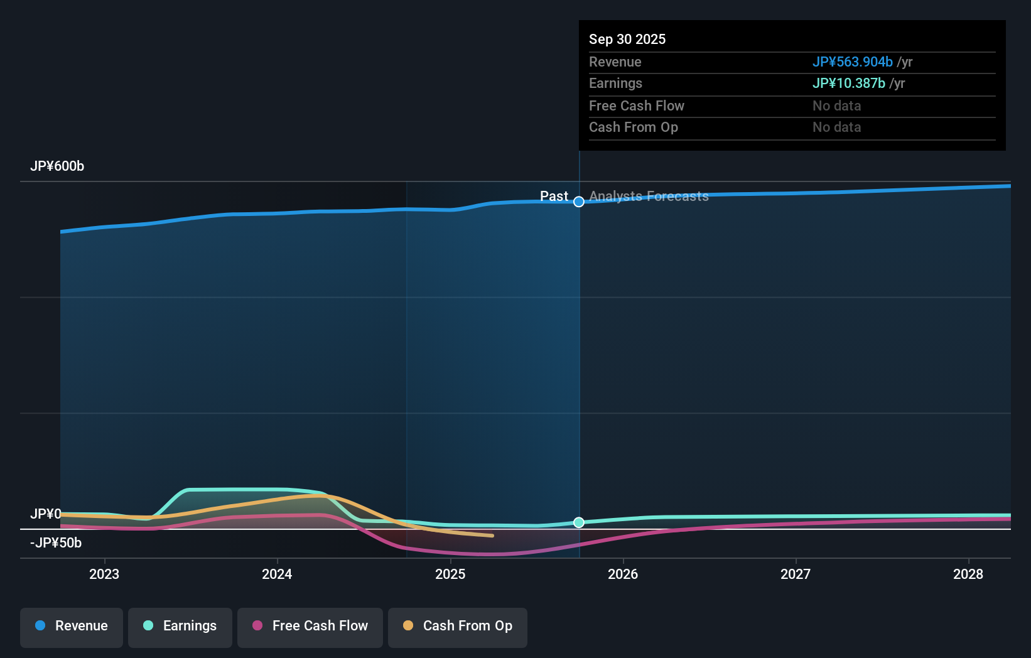Screen dimensions: 1031x658
Task: Click the vertical forecast divider line
Action: (x=579, y=352)
